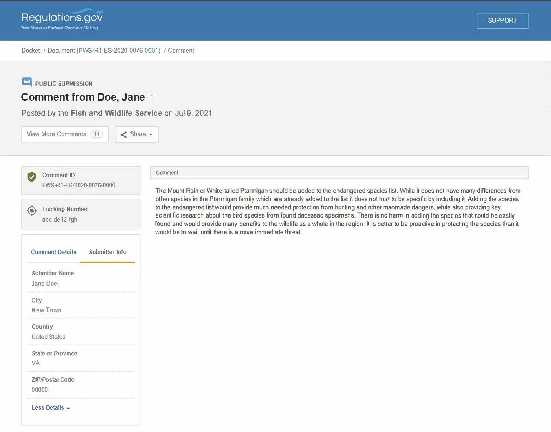This screenshot has height=432, width=551.
Task: Click the heading Comment from Doe, Jane
Action: coord(83,97)
